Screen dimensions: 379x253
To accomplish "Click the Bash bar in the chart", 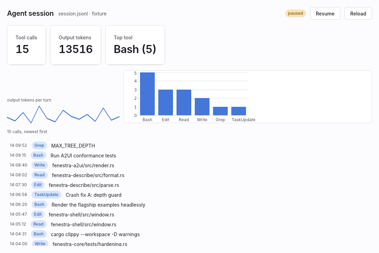I will pyautogui.click(x=147, y=94).
